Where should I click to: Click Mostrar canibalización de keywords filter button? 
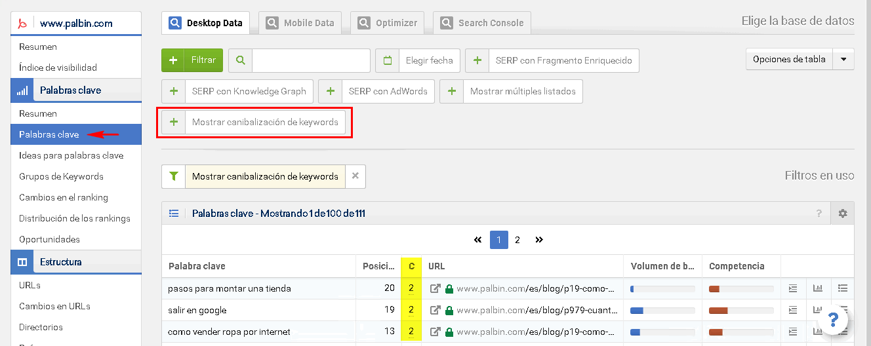(254, 122)
